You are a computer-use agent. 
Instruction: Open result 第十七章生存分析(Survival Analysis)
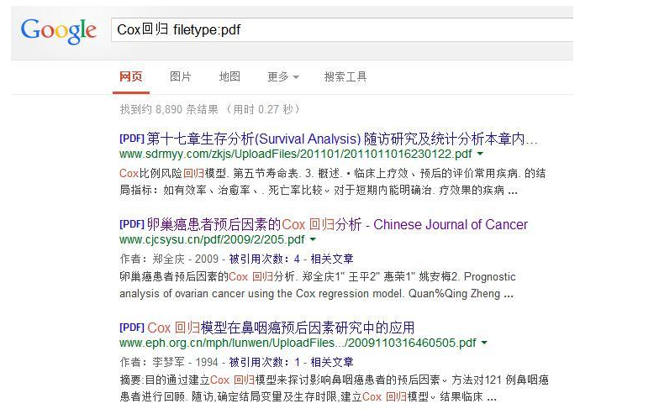pyautogui.click(x=342, y=139)
